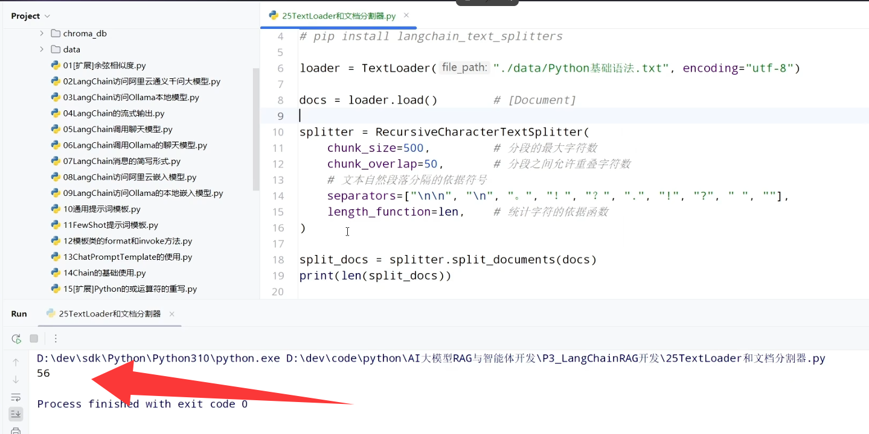This screenshot has height=434, width=869.
Task: Place cursor on TextLoader in line 6
Action: click(396, 69)
